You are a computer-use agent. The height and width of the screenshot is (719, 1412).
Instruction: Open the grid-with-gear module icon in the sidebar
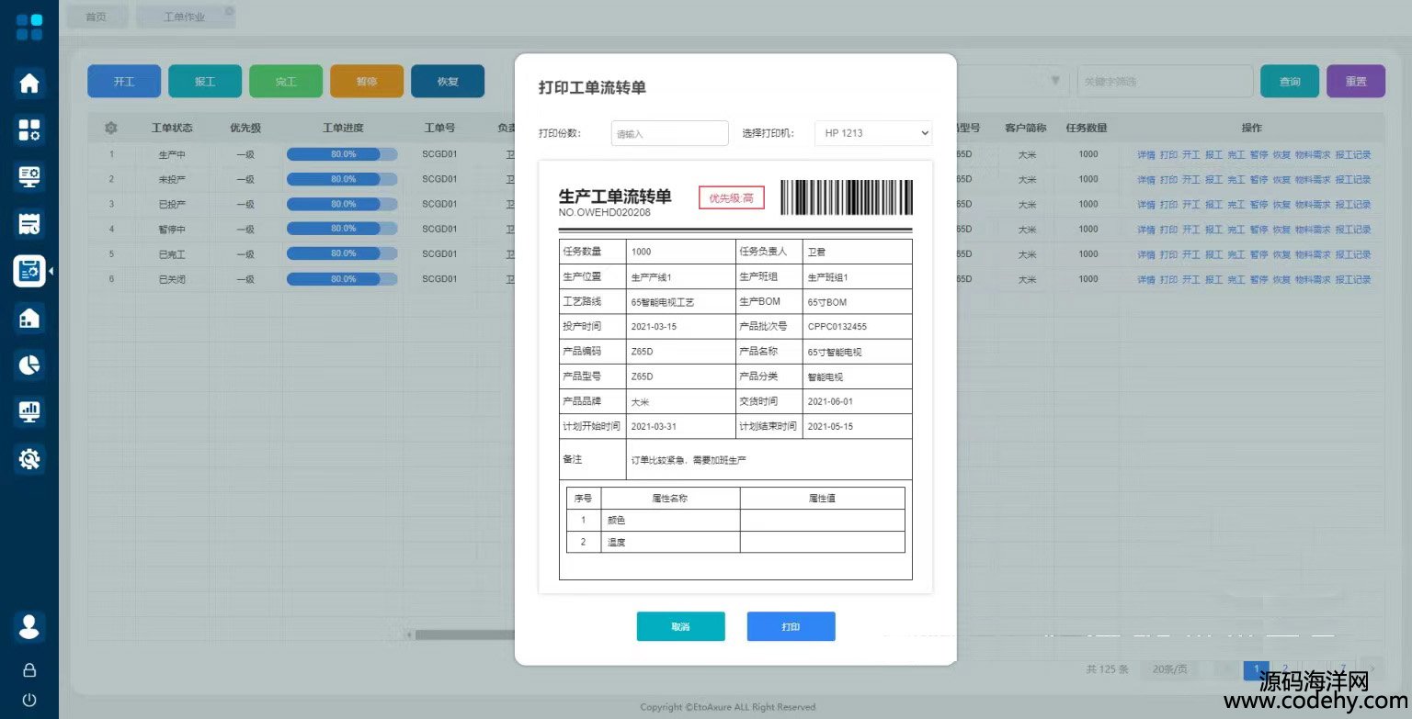click(29, 129)
